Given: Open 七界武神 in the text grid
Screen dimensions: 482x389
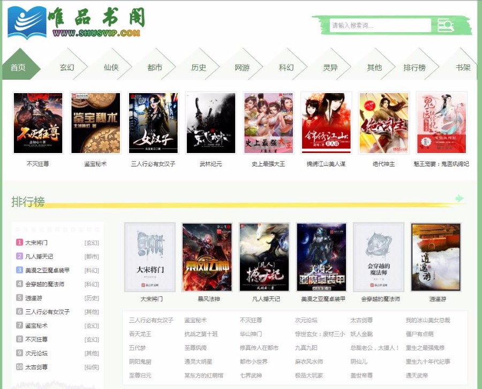Looking at the screenshot, I should [251, 375].
